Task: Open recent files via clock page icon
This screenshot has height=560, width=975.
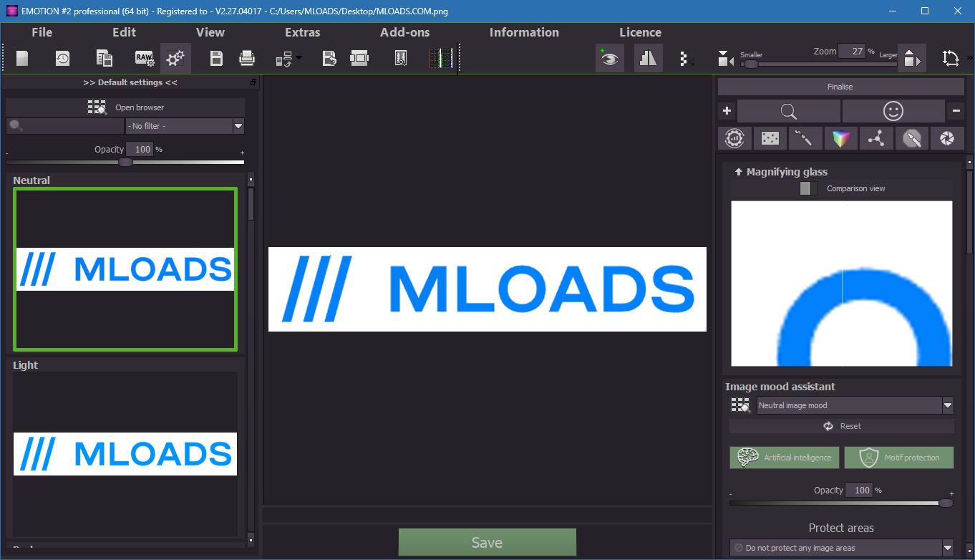Action: point(63,59)
